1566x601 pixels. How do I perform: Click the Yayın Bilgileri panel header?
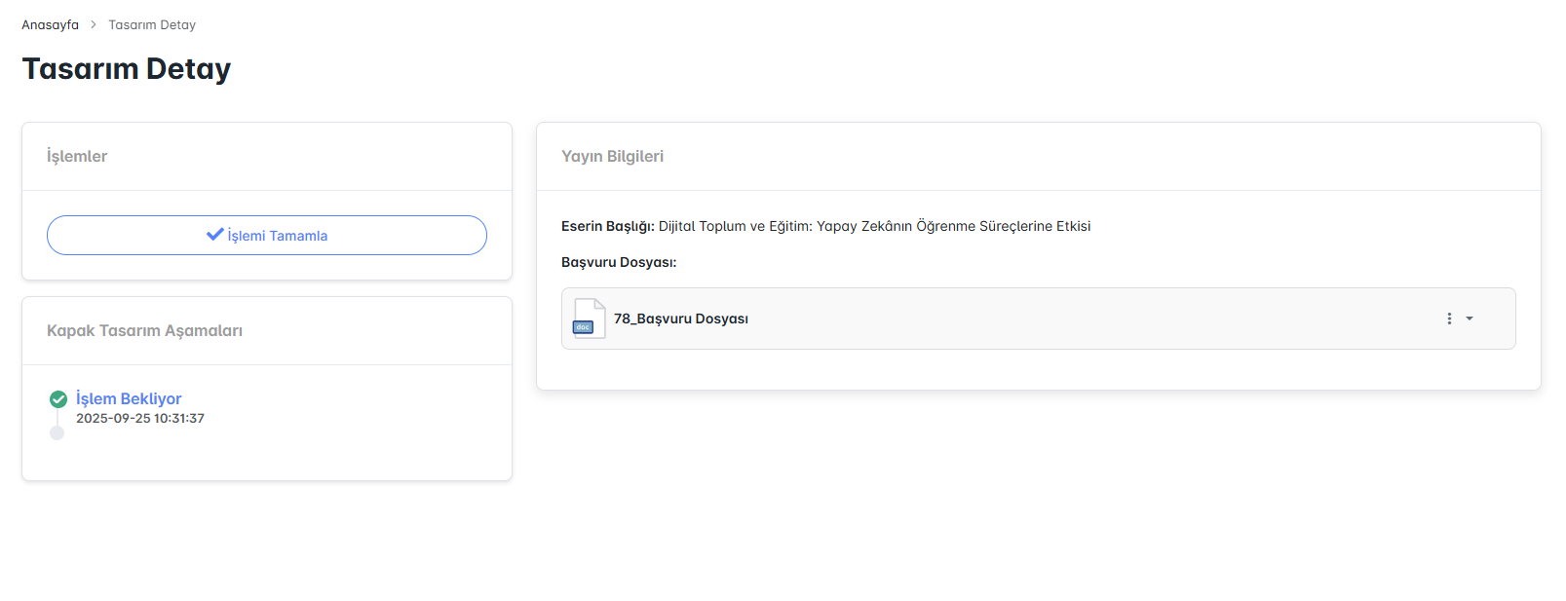pos(612,156)
